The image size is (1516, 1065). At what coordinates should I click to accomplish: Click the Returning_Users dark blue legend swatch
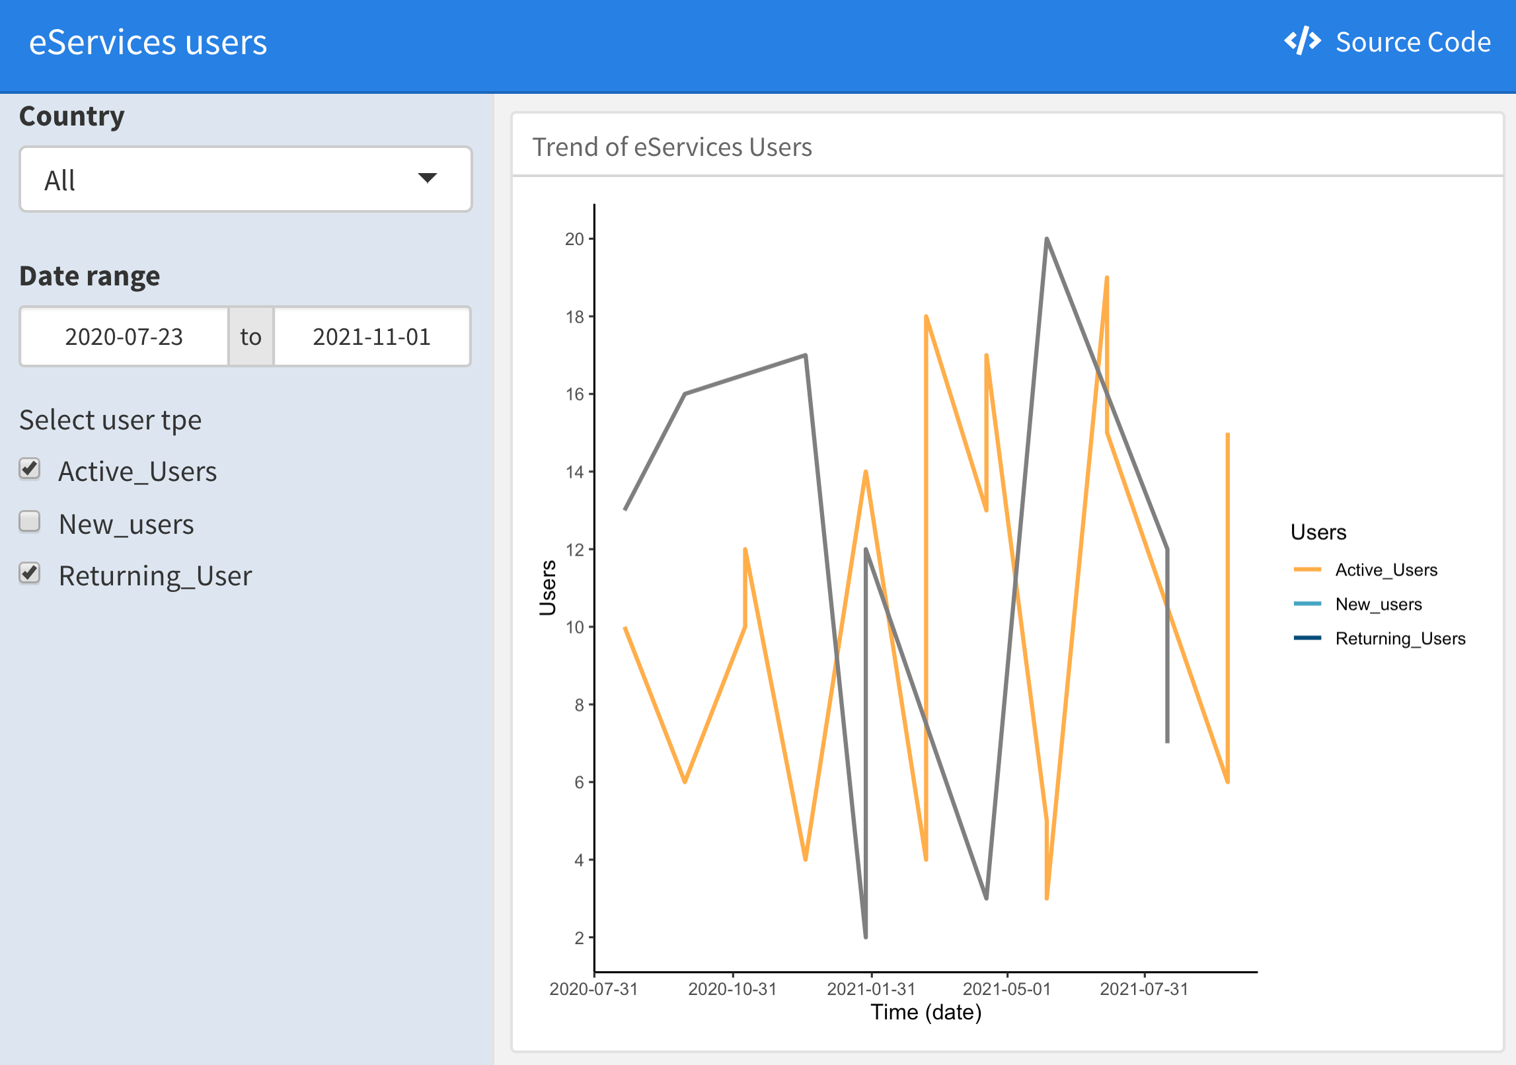pyautogui.click(x=1307, y=638)
